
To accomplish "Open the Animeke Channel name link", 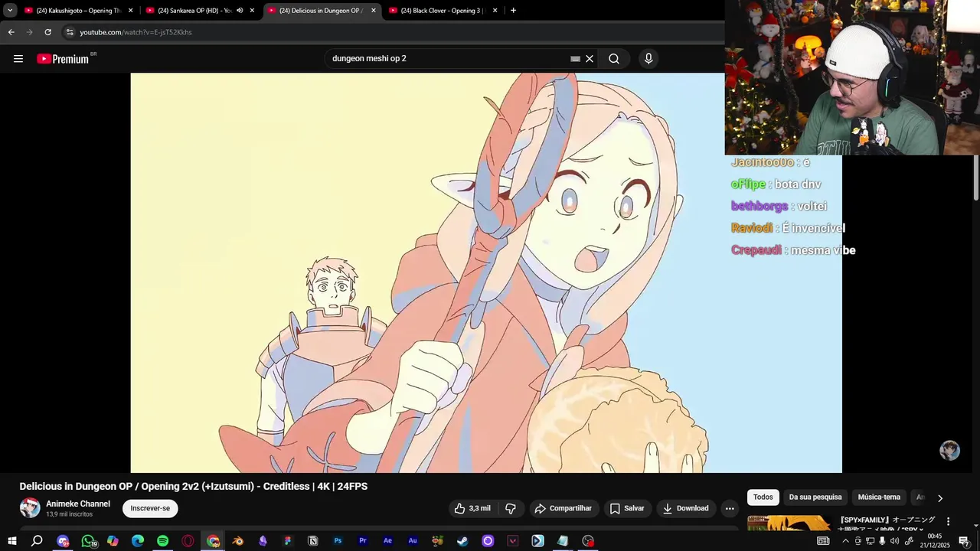I will point(78,504).
